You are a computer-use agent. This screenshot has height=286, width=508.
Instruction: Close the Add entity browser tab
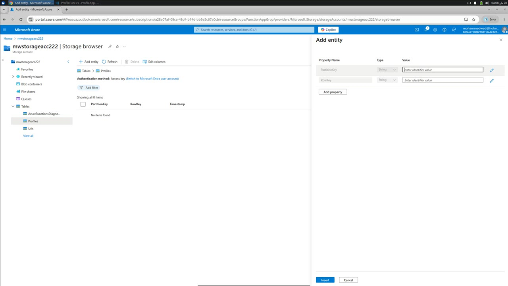coord(58,9)
